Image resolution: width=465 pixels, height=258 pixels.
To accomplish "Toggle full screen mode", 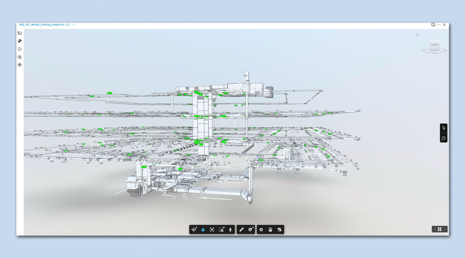I will (280, 230).
